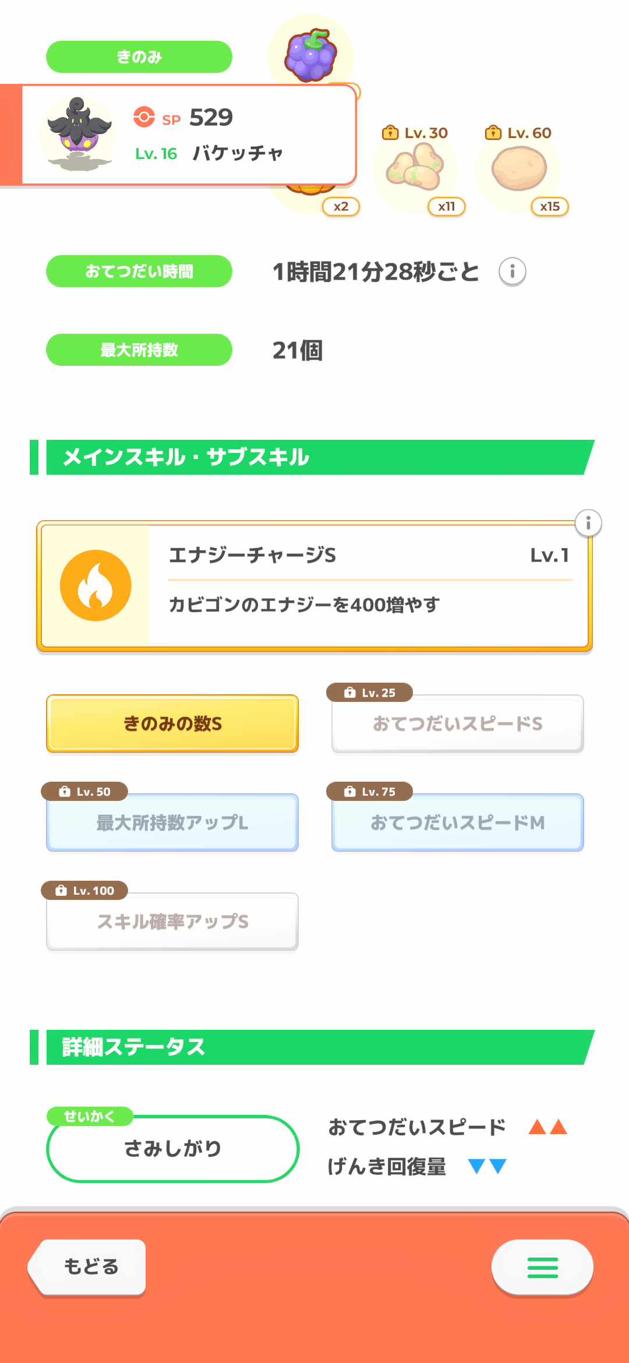The image size is (629, 1363).
Task: Tap the Lv. 60 locked potato ingredient
Action: [x=519, y=170]
